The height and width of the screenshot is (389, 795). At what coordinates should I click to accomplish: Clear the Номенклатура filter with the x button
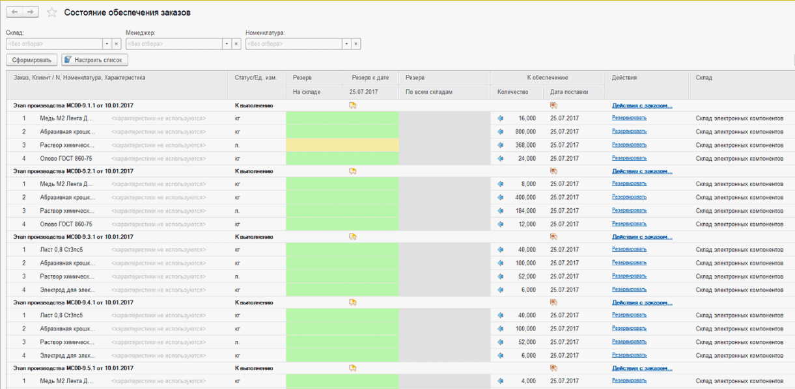point(356,44)
